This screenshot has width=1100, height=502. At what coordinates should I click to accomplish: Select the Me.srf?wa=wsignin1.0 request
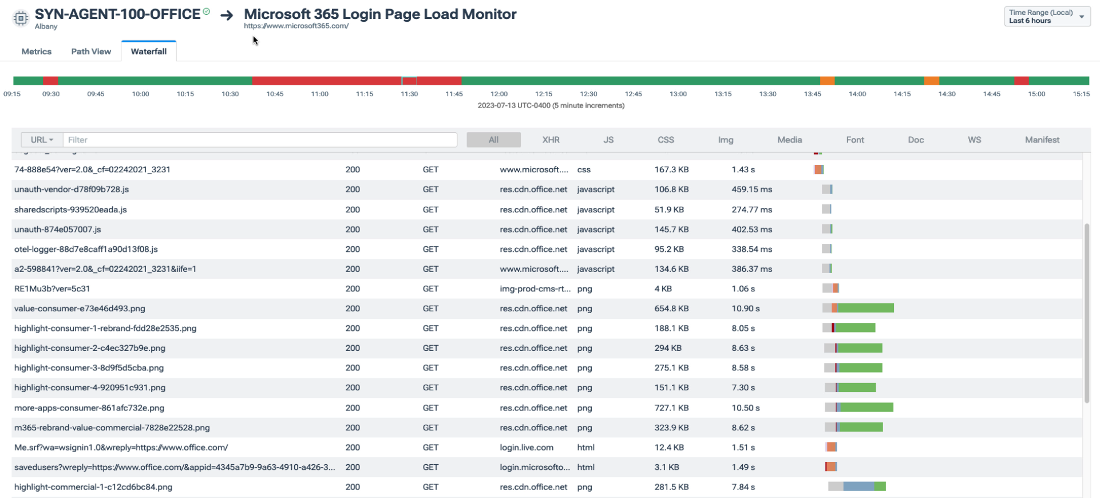[x=547, y=447]
